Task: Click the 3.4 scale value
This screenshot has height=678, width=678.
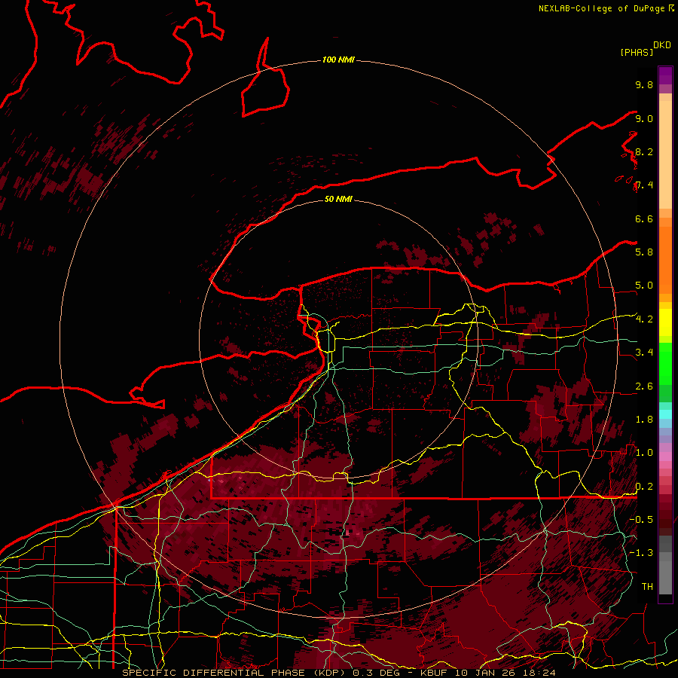Action: click(x=644, y=353)
